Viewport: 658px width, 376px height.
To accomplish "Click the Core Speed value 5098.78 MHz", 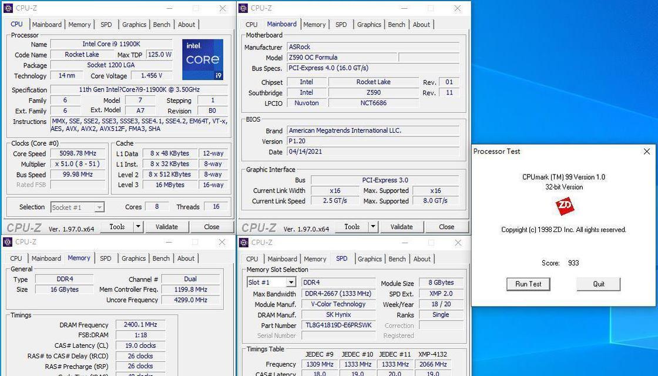I will point(78,153).
